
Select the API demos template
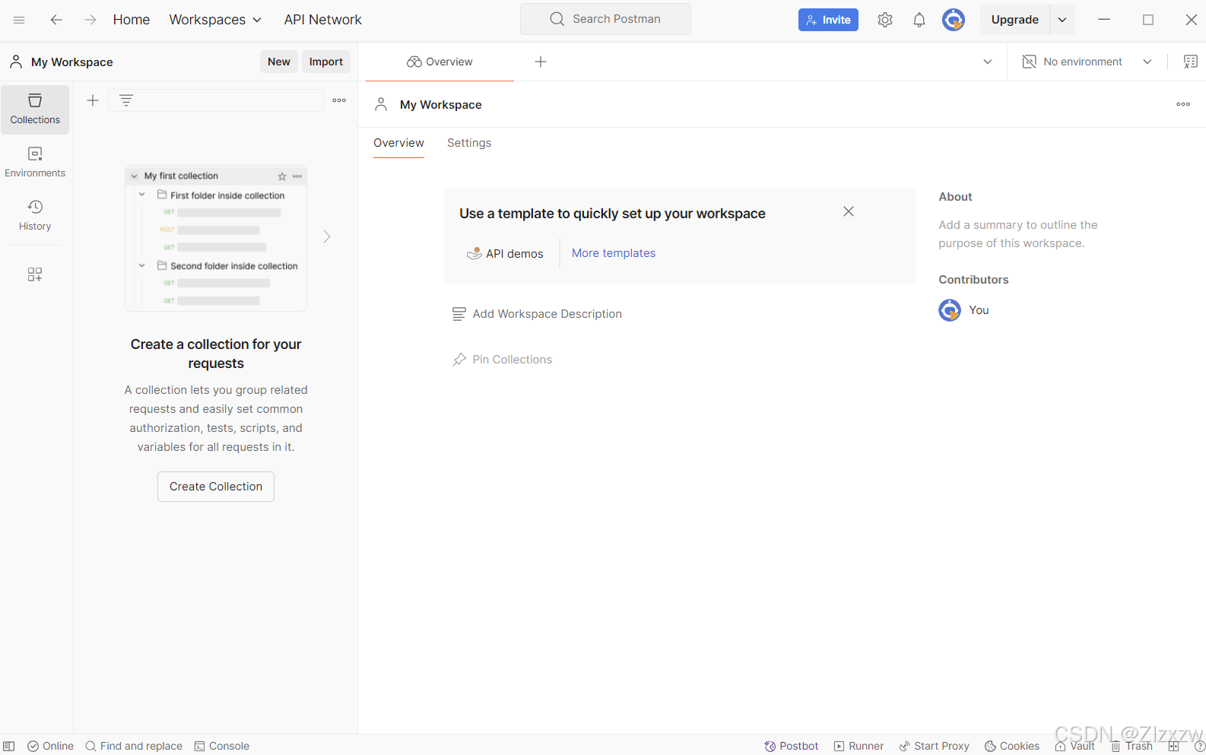point(505,253)
